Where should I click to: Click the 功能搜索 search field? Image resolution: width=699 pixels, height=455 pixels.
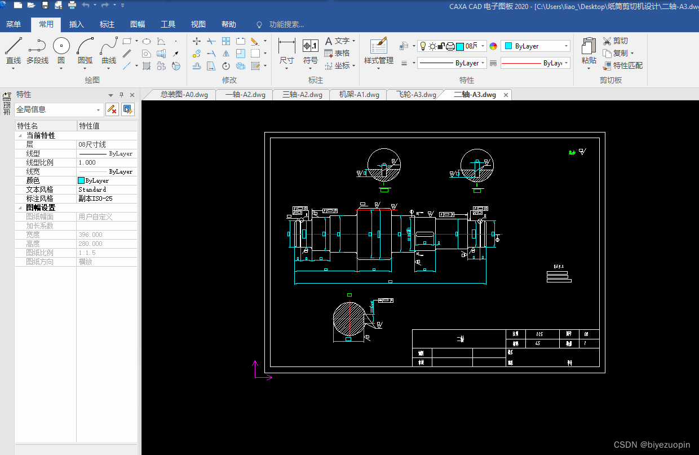tap(286, 24)
